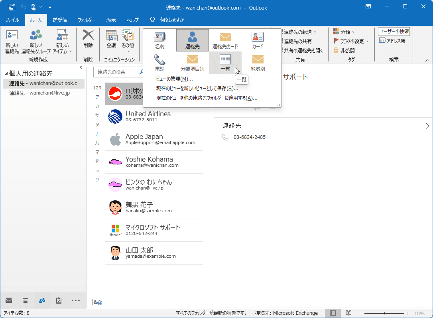
Task: Switch to reading view in status bar
Action: pyautogui.click(x=348, y=313)
